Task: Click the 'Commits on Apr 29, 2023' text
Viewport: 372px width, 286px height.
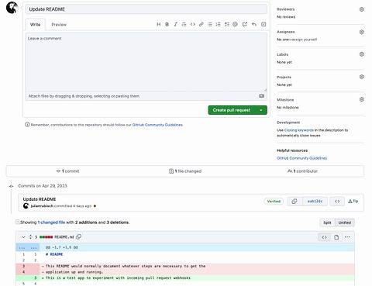Action: (43, 186)
